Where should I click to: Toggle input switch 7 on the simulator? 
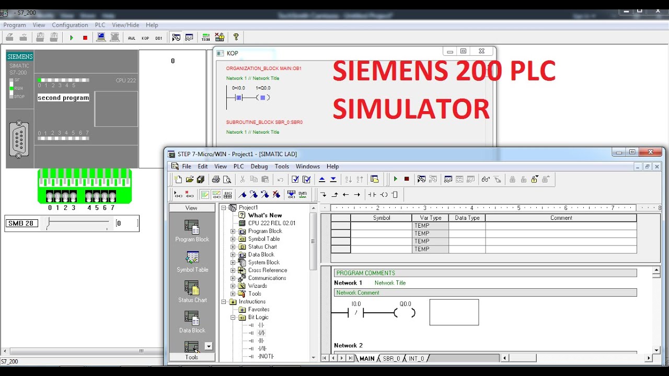pyautogui.click(x=112, y=197)
